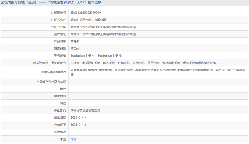Click the 备注 label
The width and height of the screenshot is (249, 144).
tap(63, 103)
